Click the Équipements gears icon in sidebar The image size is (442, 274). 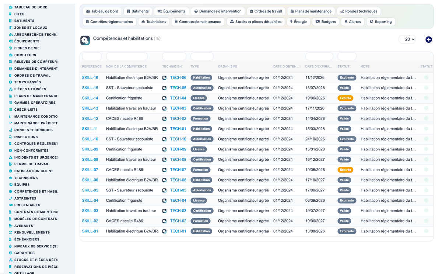coord(10,41)
